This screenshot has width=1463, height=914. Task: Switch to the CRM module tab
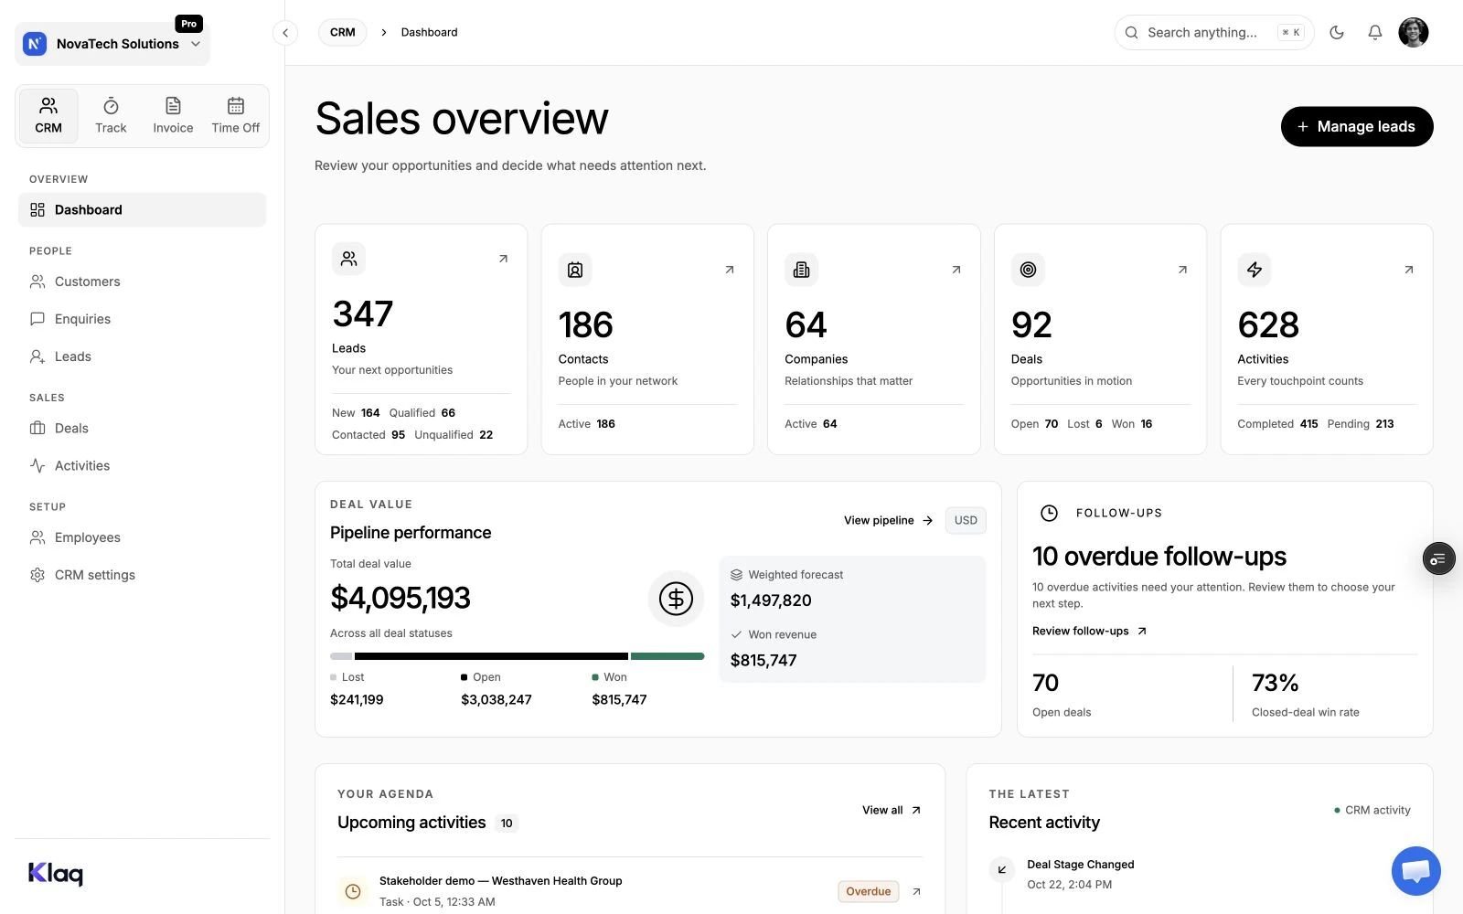[48, 116]
